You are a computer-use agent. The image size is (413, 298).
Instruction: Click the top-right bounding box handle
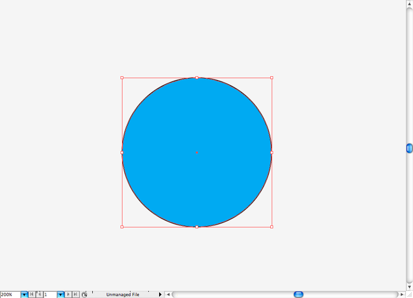tap(272, 78)
